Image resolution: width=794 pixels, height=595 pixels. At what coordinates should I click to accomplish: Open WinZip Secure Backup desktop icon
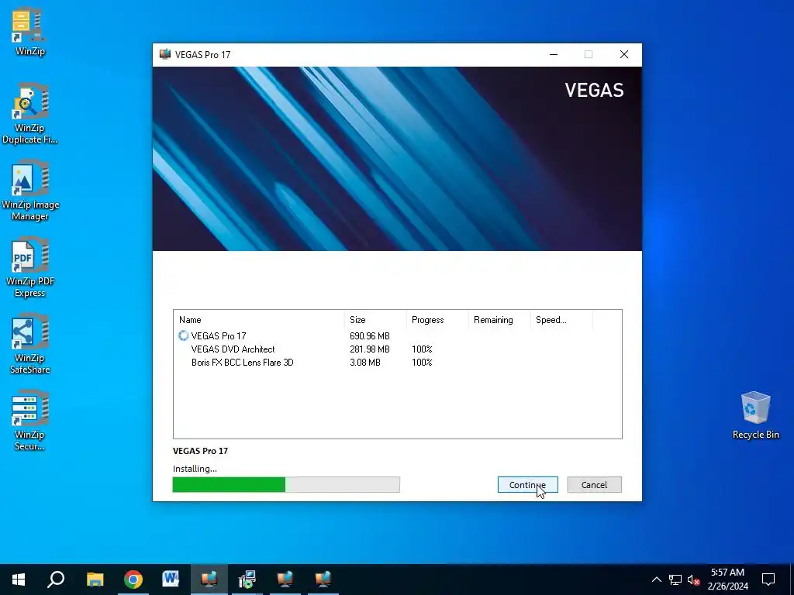point(30,421)
